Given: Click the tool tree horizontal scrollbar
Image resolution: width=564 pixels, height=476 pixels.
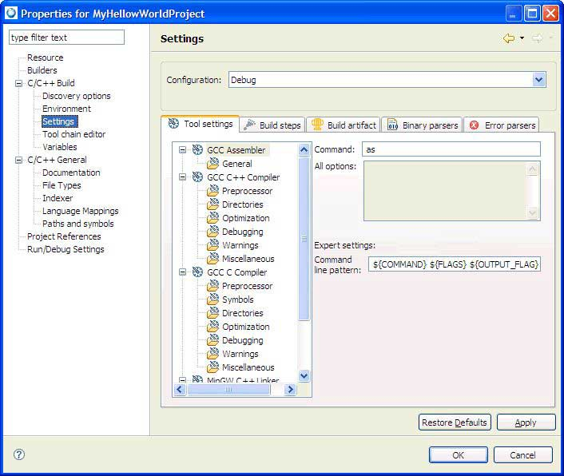Looking at the screenshot, I should point(229,390).
